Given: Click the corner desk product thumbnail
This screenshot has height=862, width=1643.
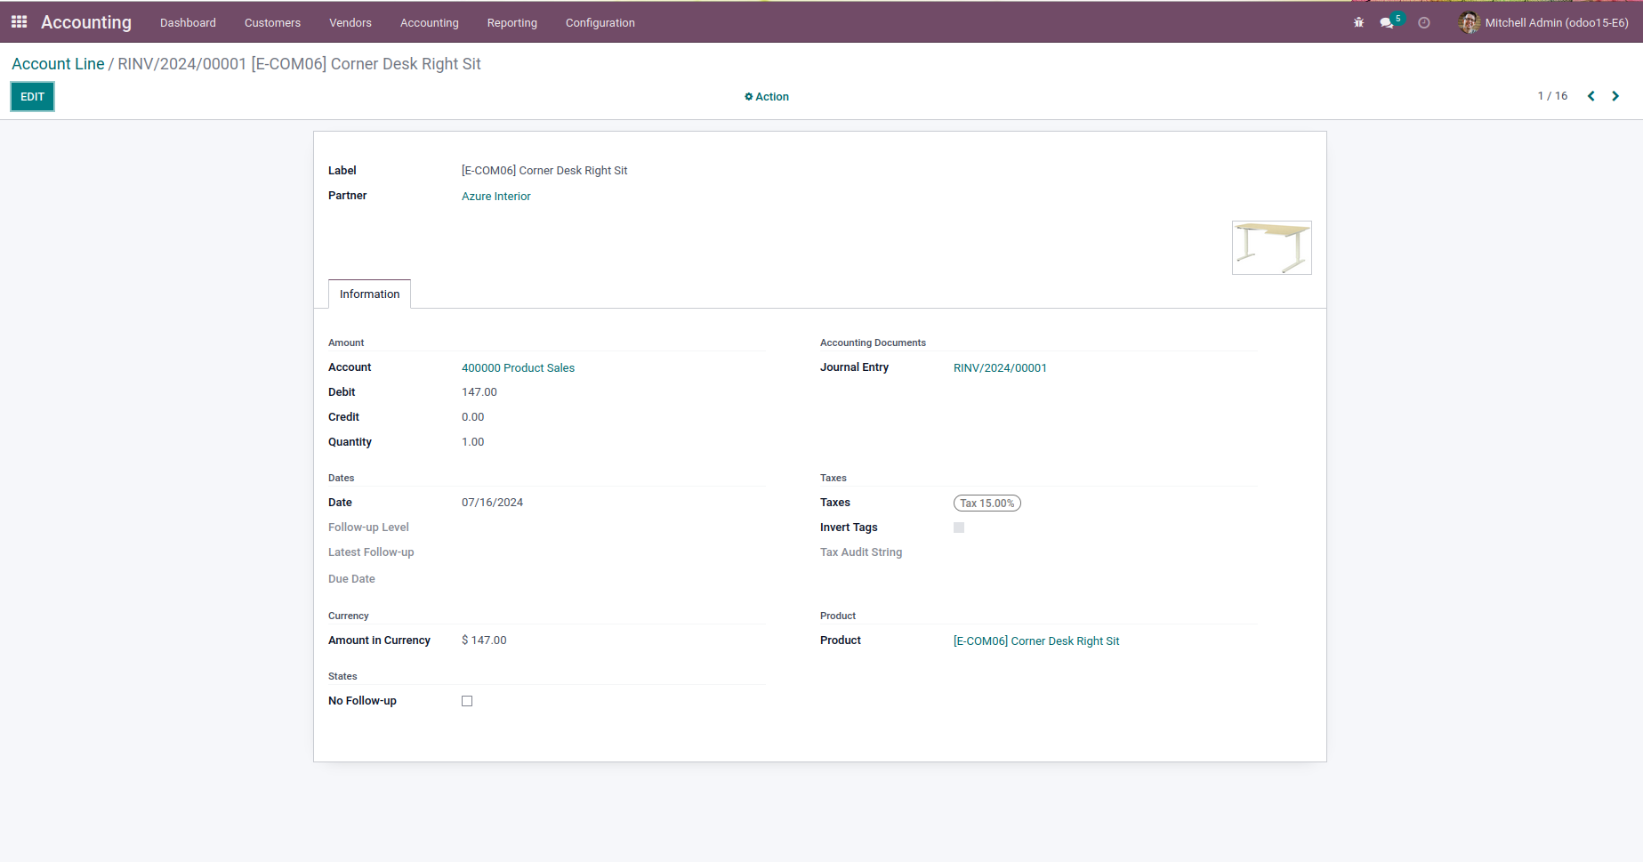Looking at the screenshot, I should 1272,247.
